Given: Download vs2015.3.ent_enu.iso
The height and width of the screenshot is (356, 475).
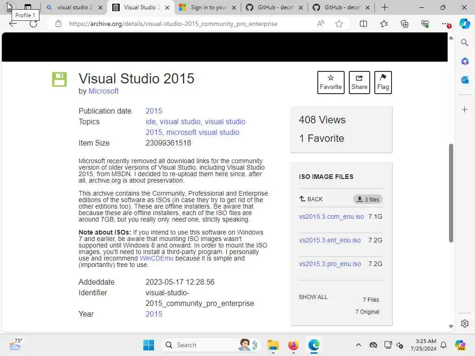Looking at the screenshot, I should click(330, 240).
